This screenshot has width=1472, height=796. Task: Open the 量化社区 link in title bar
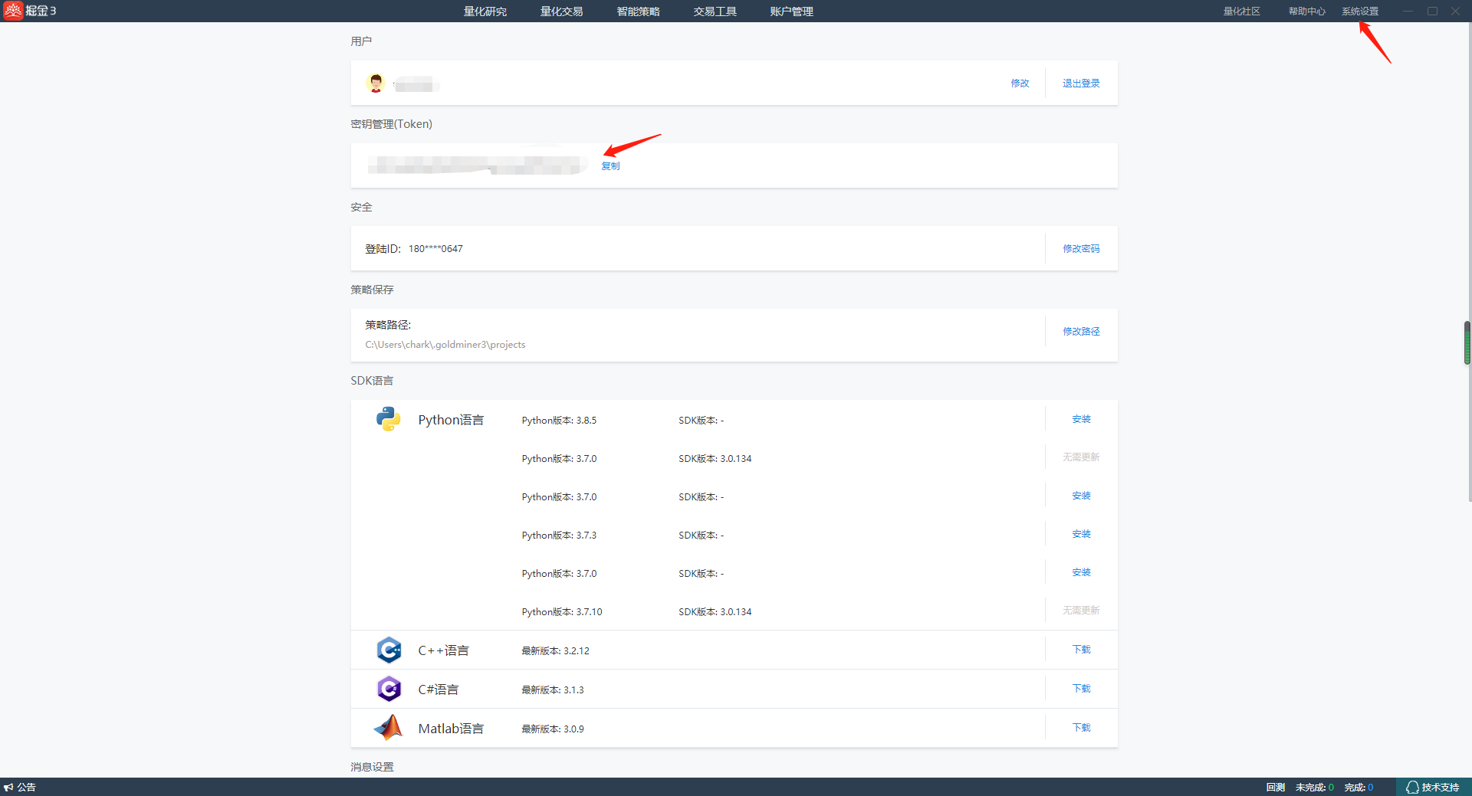[x=1242, y=11]
